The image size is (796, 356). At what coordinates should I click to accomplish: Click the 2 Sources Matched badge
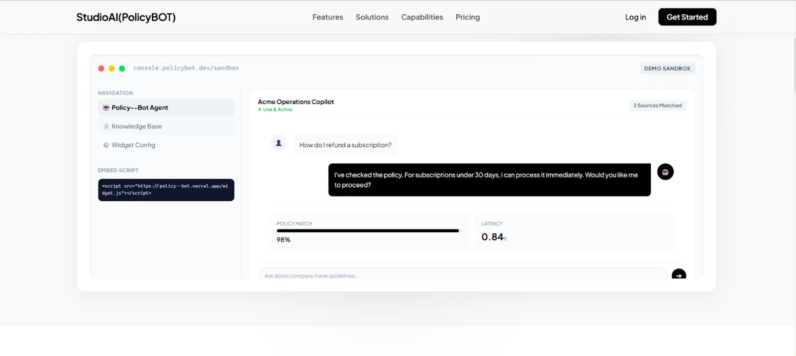tap(658, 105)
